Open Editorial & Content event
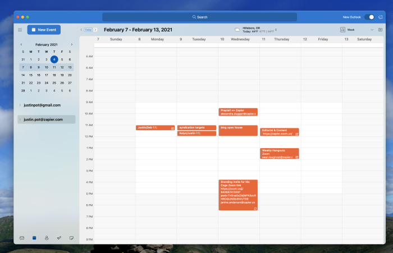The image size is (393, 253). (280, 132)
